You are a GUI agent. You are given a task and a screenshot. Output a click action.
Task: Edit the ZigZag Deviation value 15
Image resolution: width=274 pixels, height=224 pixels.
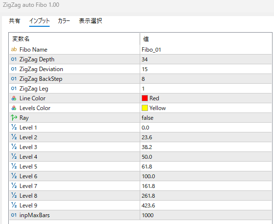pyautogui.click(x=206, y=69)
